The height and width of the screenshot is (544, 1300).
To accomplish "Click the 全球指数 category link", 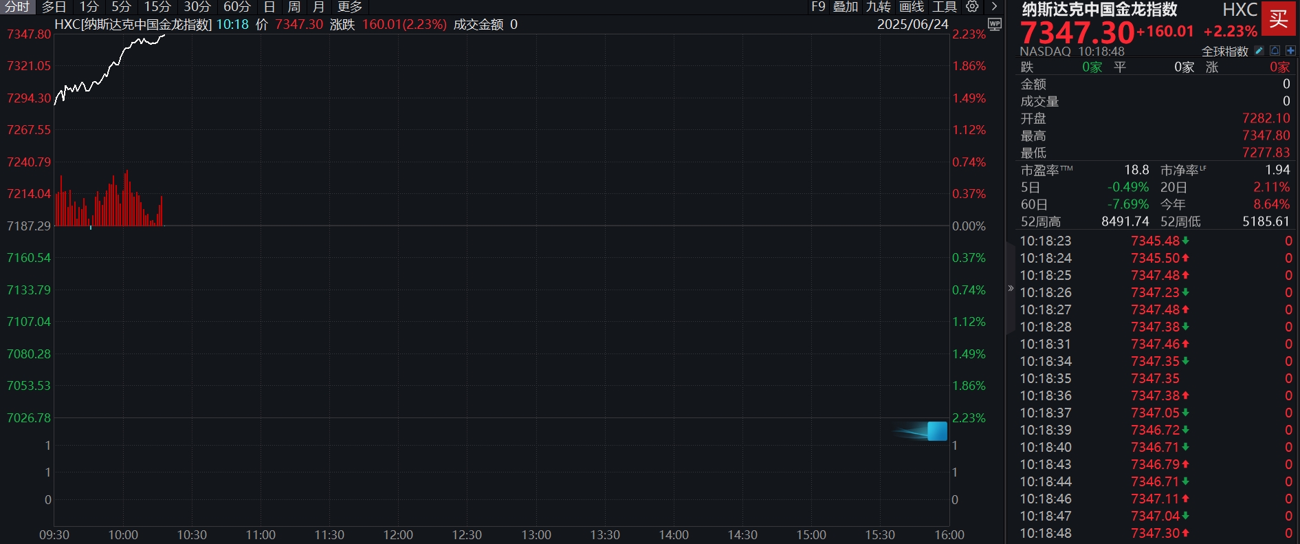I will pos(1225,52).
